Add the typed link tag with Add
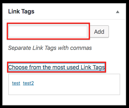 tap(99, 32)
